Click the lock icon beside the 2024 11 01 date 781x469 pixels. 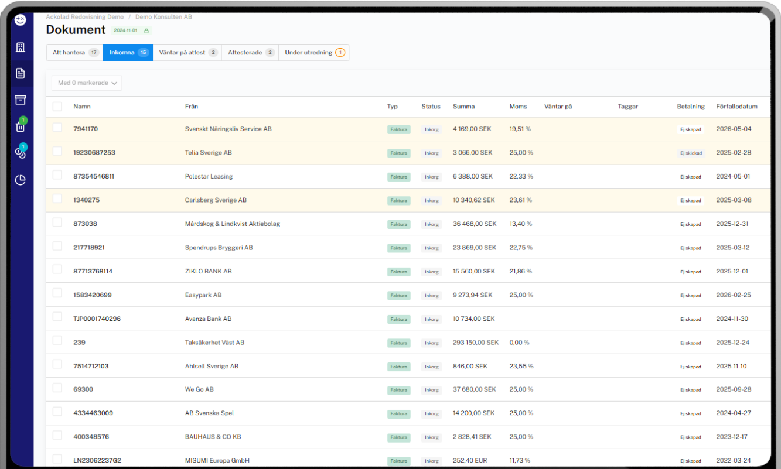click(146, 30)
